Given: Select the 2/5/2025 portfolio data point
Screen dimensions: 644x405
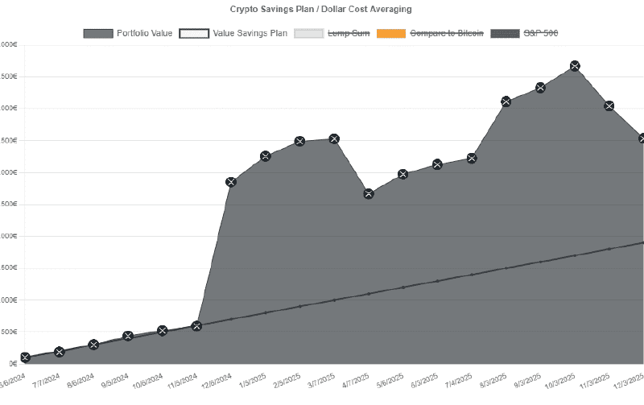Looking at the screenshot, I should tap(299, 142).
